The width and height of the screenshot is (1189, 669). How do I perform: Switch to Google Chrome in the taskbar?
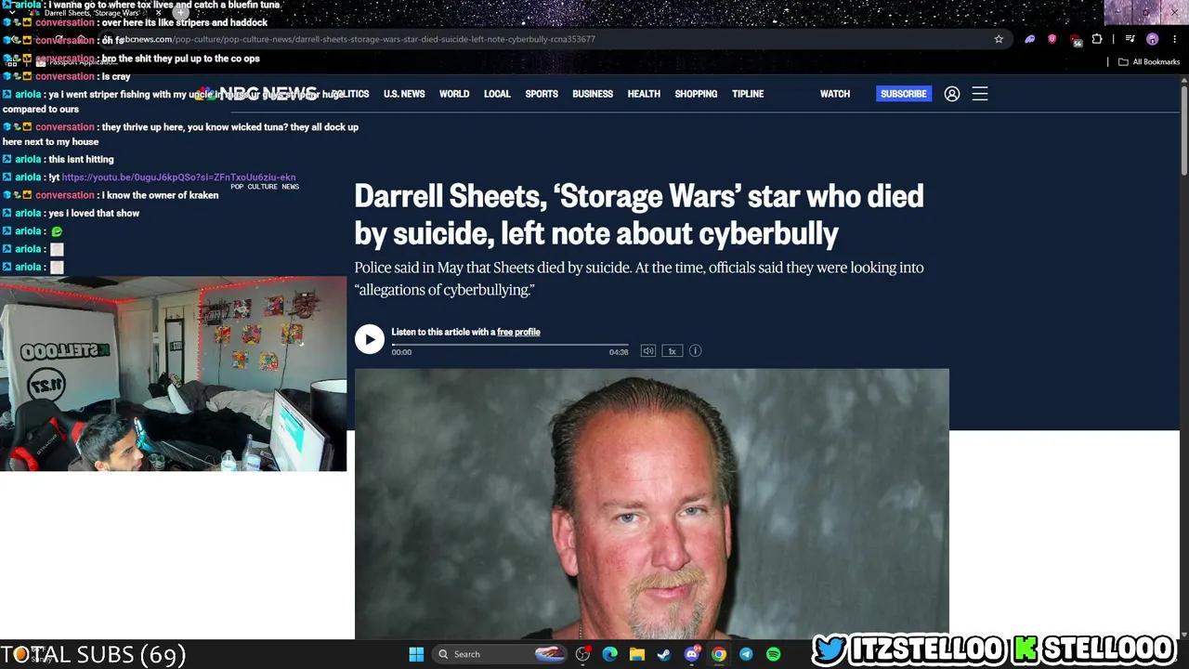[x=719, y=654]
